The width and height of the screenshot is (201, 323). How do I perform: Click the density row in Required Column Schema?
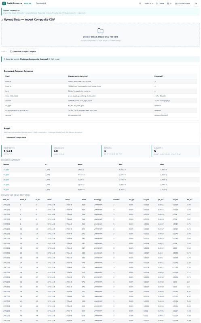tap(100, 115)
